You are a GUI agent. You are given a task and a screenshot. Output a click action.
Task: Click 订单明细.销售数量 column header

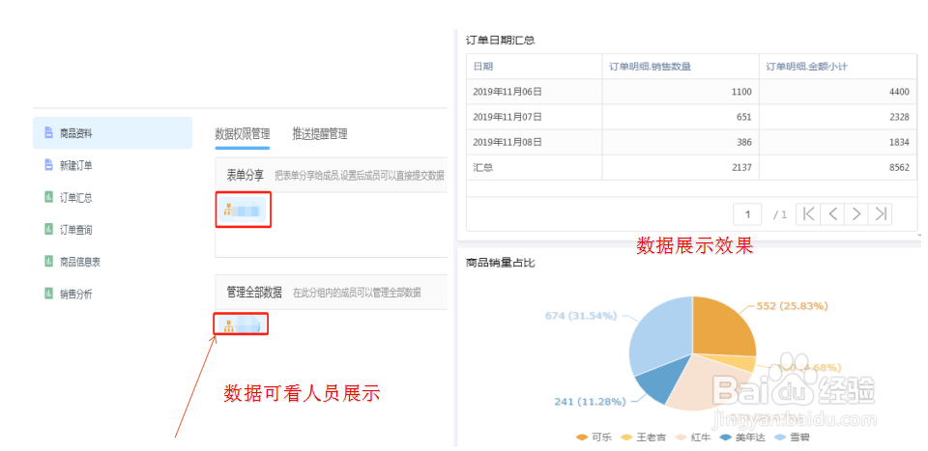[681, 67]
